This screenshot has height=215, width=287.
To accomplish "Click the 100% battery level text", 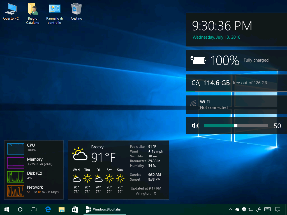I will tap(225, 60).
